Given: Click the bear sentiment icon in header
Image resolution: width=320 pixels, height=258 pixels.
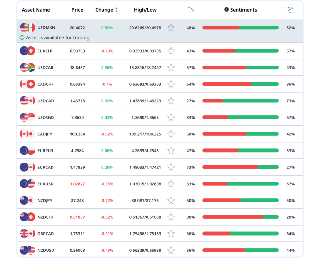Looking at the screenshot, I should click(191, 10).
